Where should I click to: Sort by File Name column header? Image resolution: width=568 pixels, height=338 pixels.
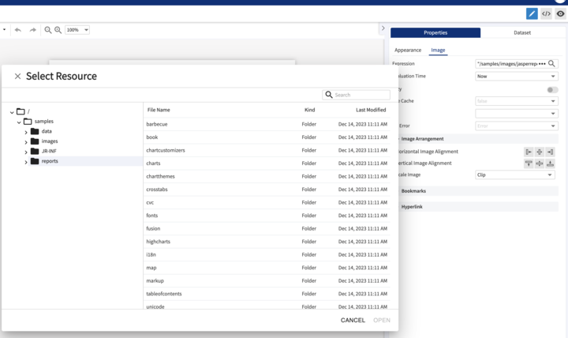coord(159,110)
